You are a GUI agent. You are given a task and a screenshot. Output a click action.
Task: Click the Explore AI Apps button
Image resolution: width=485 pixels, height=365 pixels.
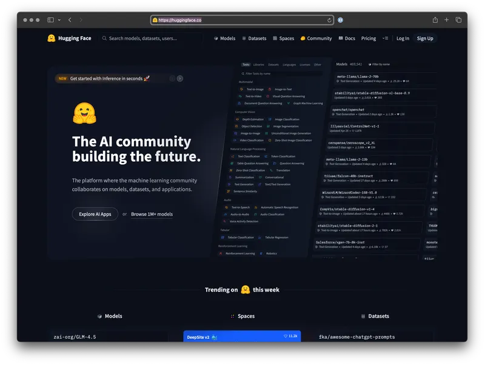tap(95, 214)
